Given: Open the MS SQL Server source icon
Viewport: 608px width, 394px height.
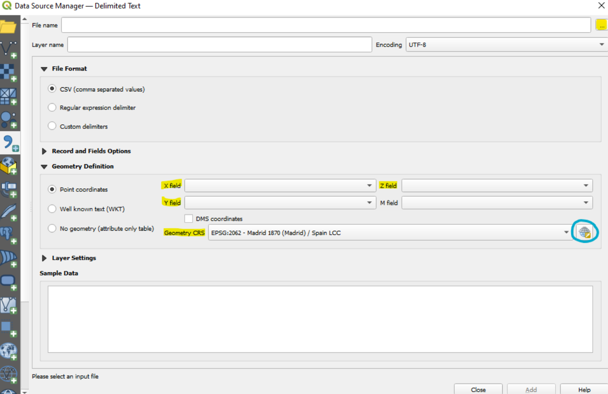Looking at the screenshot, I should [9, 259].
